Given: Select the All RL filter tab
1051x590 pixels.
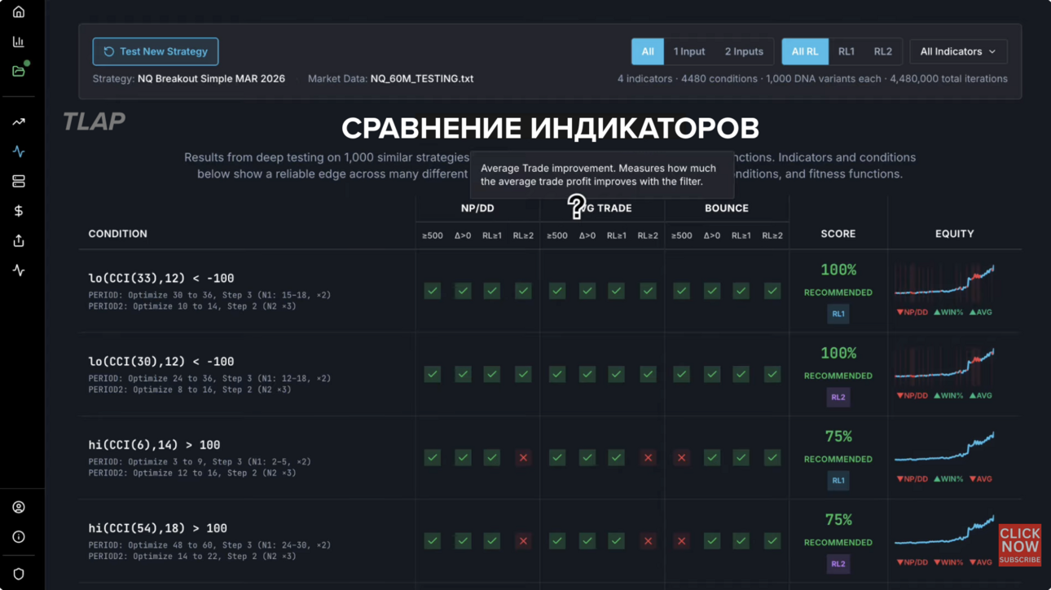Looking at the screenshot, I should [805, 51].
